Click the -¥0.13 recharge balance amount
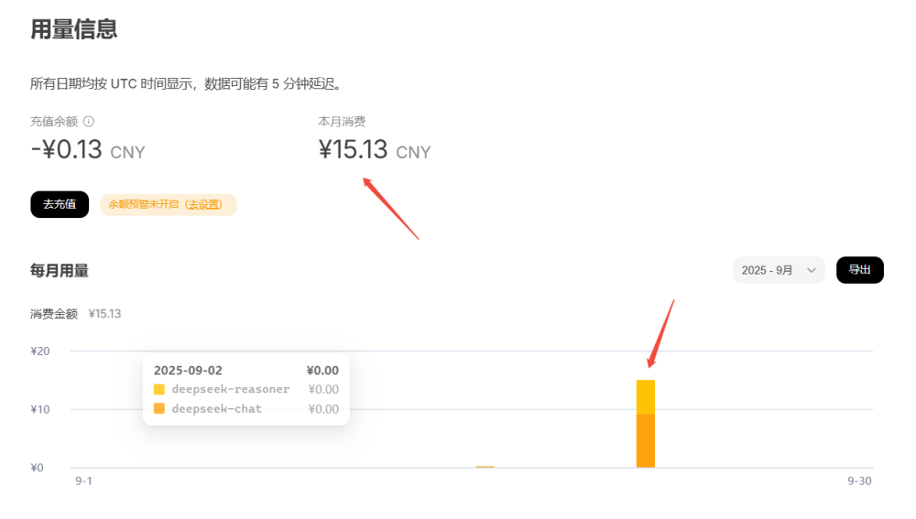The width and height of the screenshot is (916, 519). click(x=66, y=149)
